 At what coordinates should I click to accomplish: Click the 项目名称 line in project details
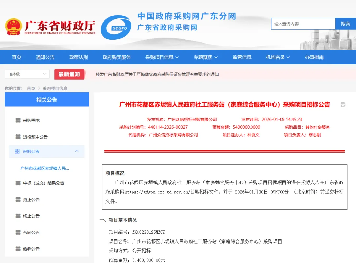(x=195, y=242)
